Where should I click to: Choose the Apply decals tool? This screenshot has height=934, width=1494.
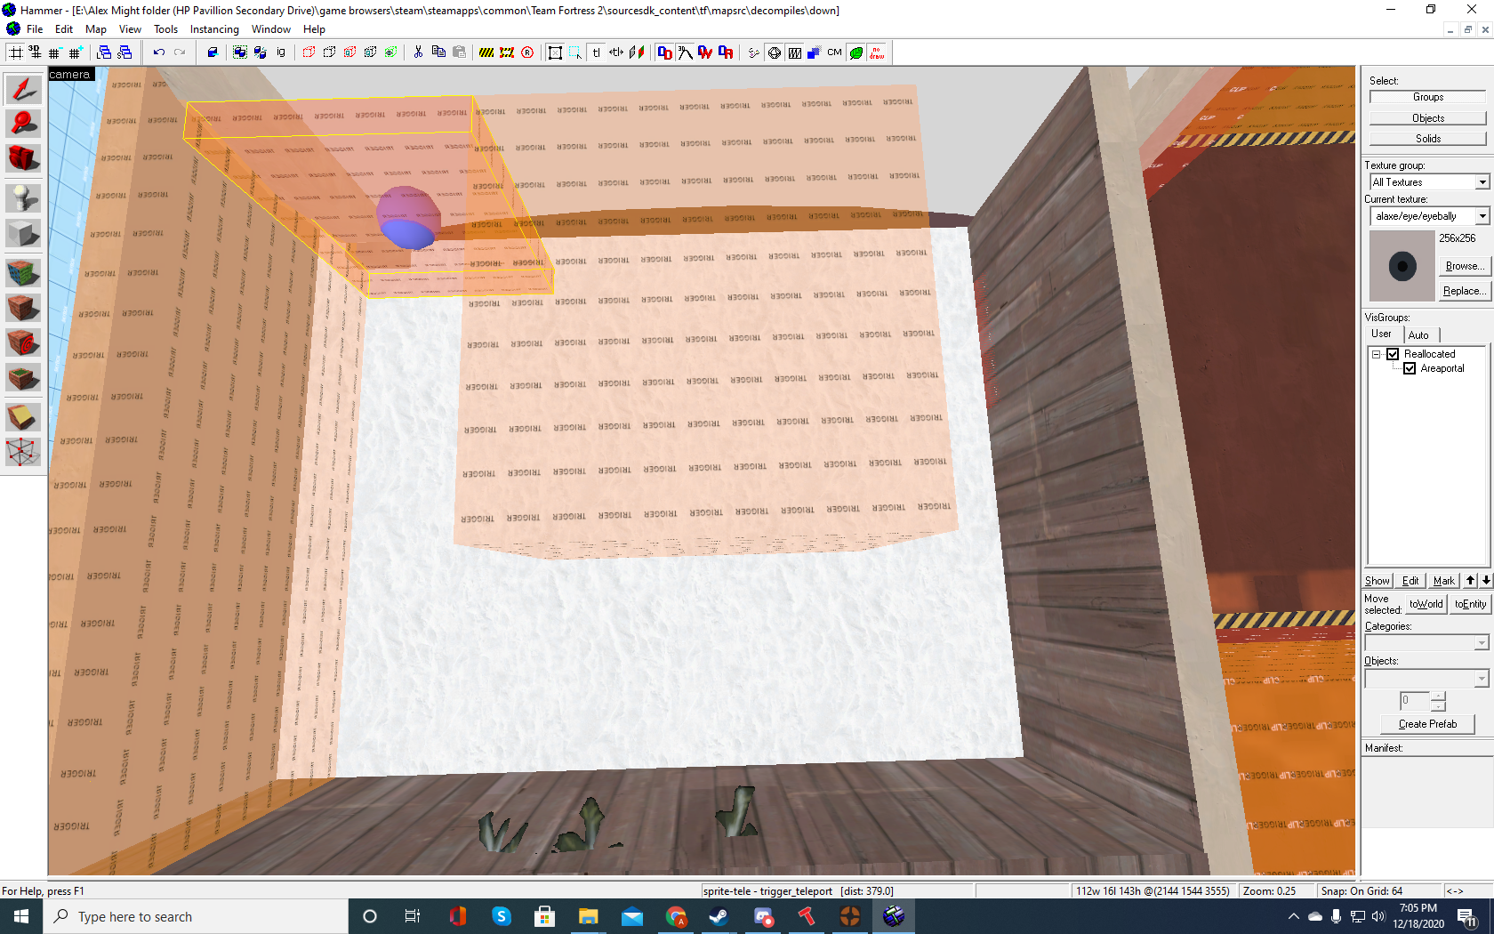click(x=23, y=343)
